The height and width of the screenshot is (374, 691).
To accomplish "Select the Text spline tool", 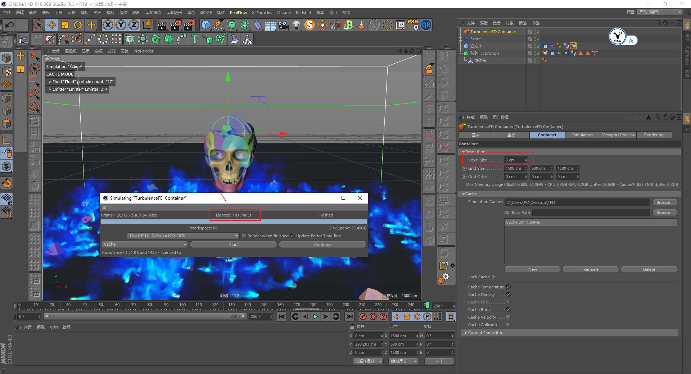I will 194,38.
